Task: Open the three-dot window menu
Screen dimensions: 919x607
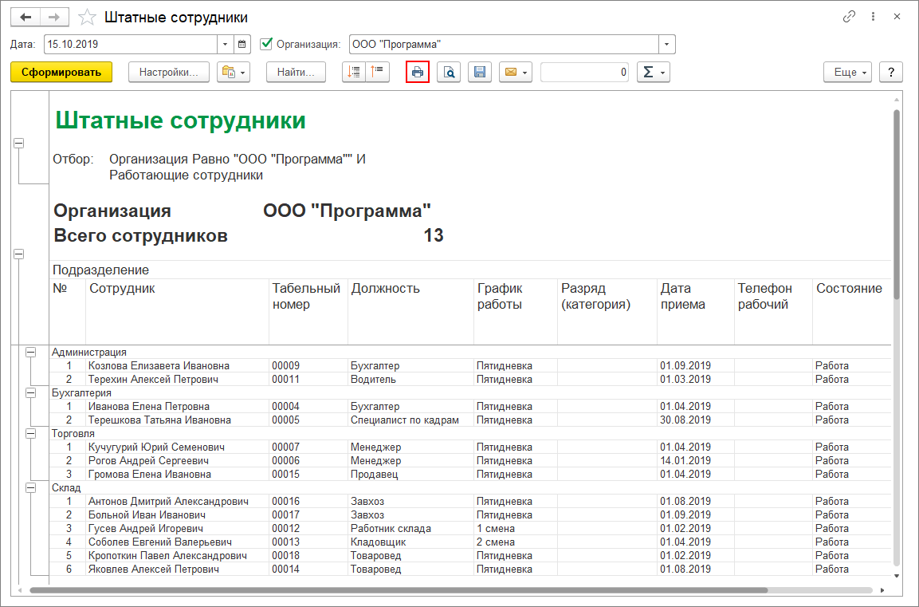Action: [873, 17]
